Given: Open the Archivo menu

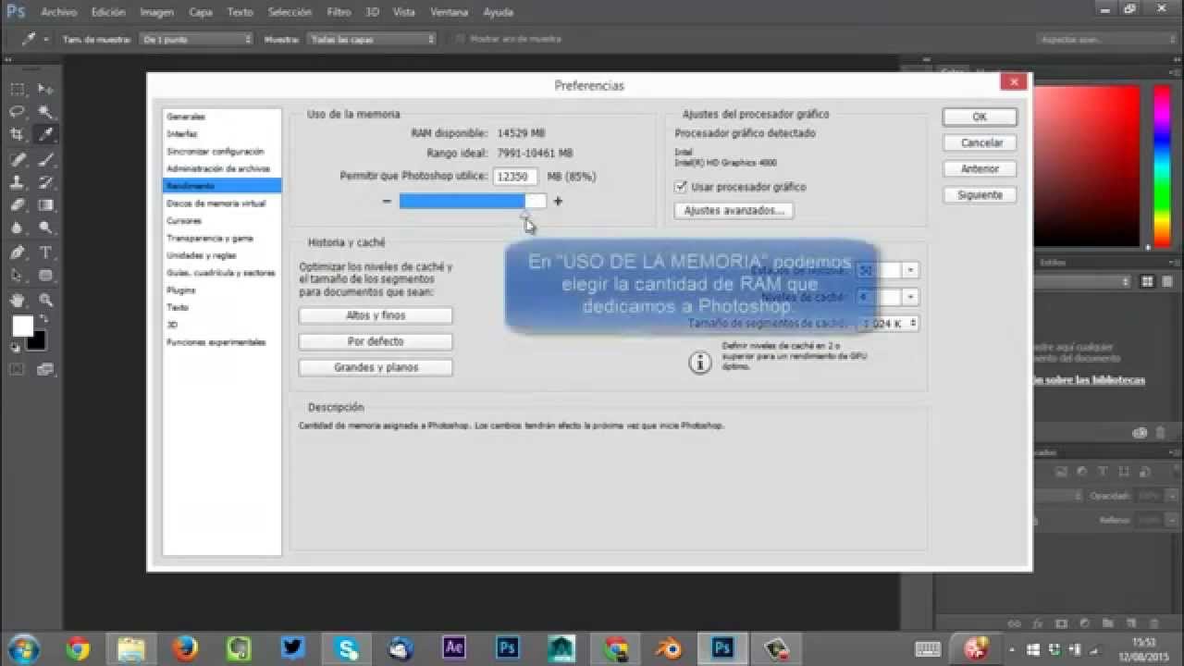Looking at the screenshot, I should coord(58,13).
